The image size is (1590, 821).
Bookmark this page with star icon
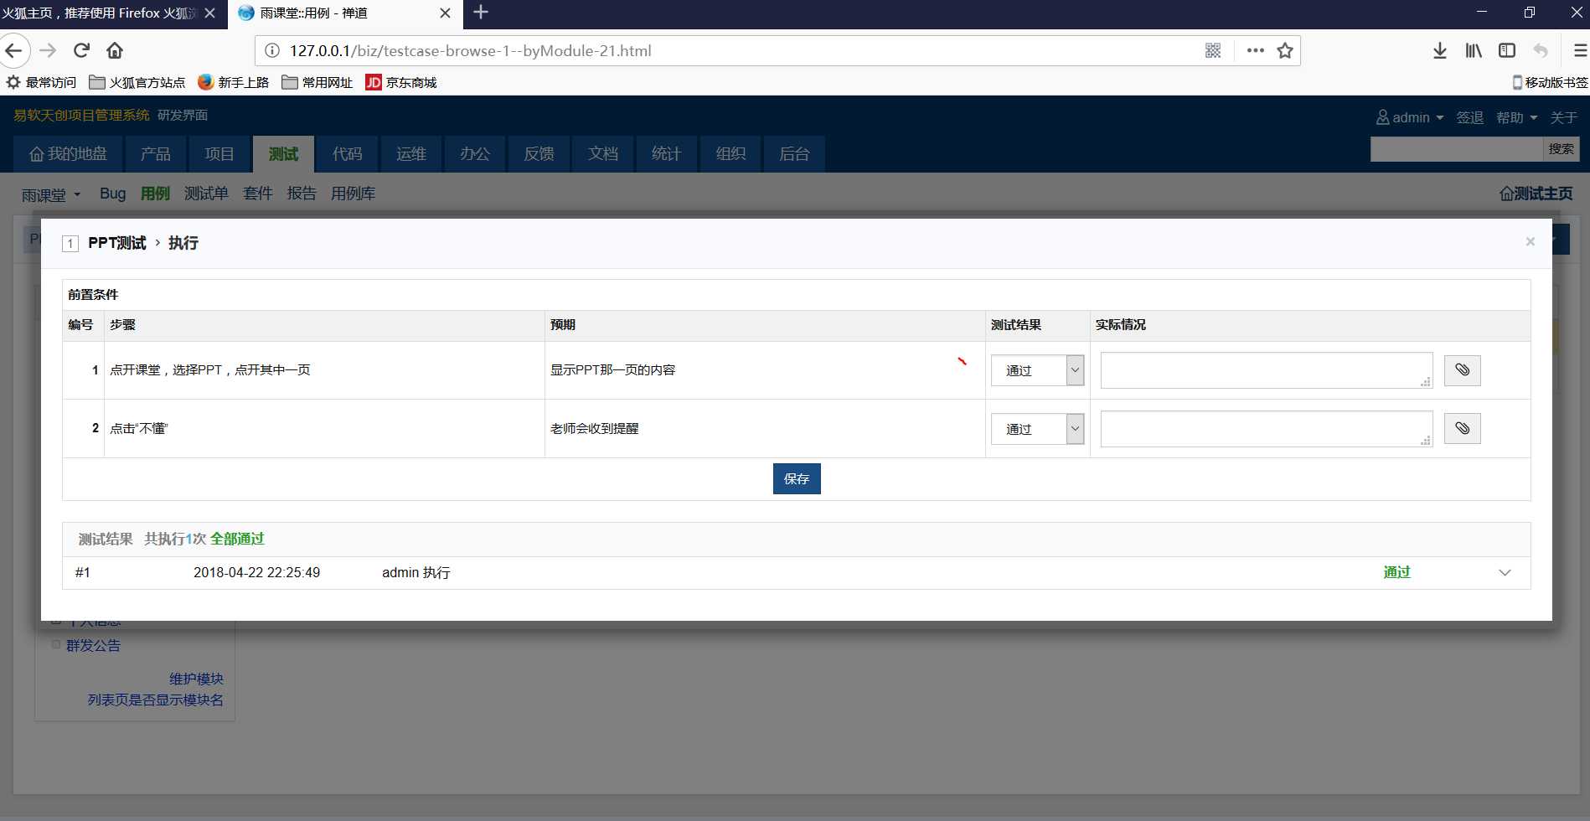[x=1284, y=50]
